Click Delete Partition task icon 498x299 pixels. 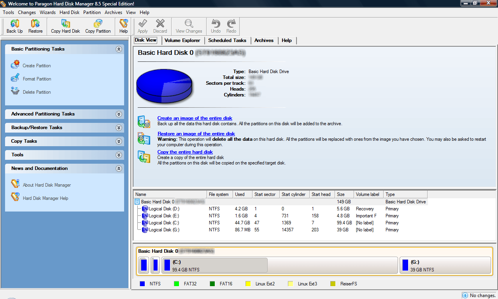click(16, 91)
